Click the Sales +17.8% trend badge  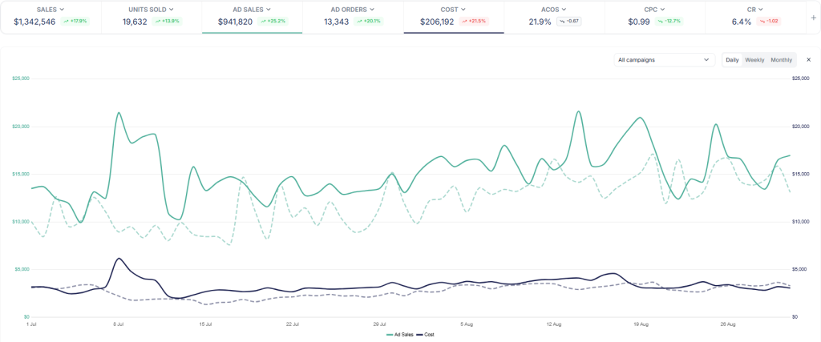click(x=74, y=22)
